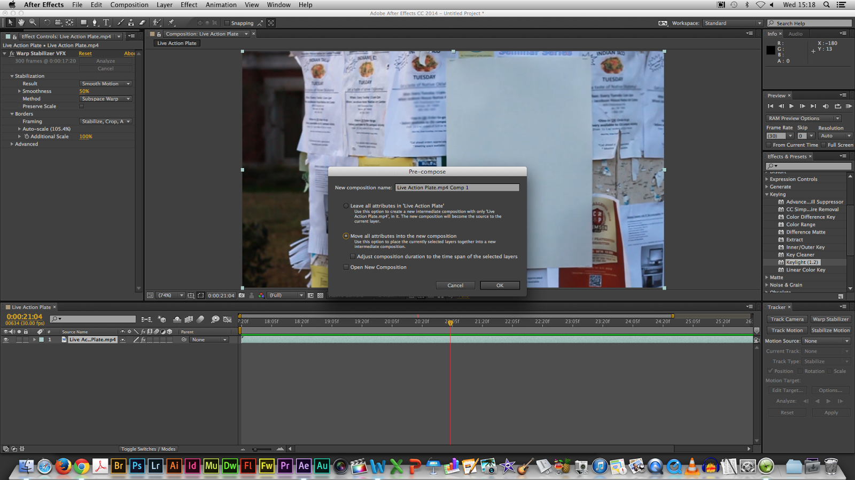Open the viewer magnification (74%) dropdown
Screen dimensions: 855x480
(x=171, y=295)
